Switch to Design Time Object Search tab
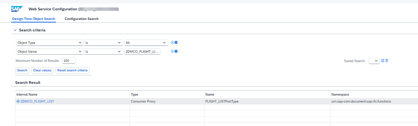 [x=34, y=19]
